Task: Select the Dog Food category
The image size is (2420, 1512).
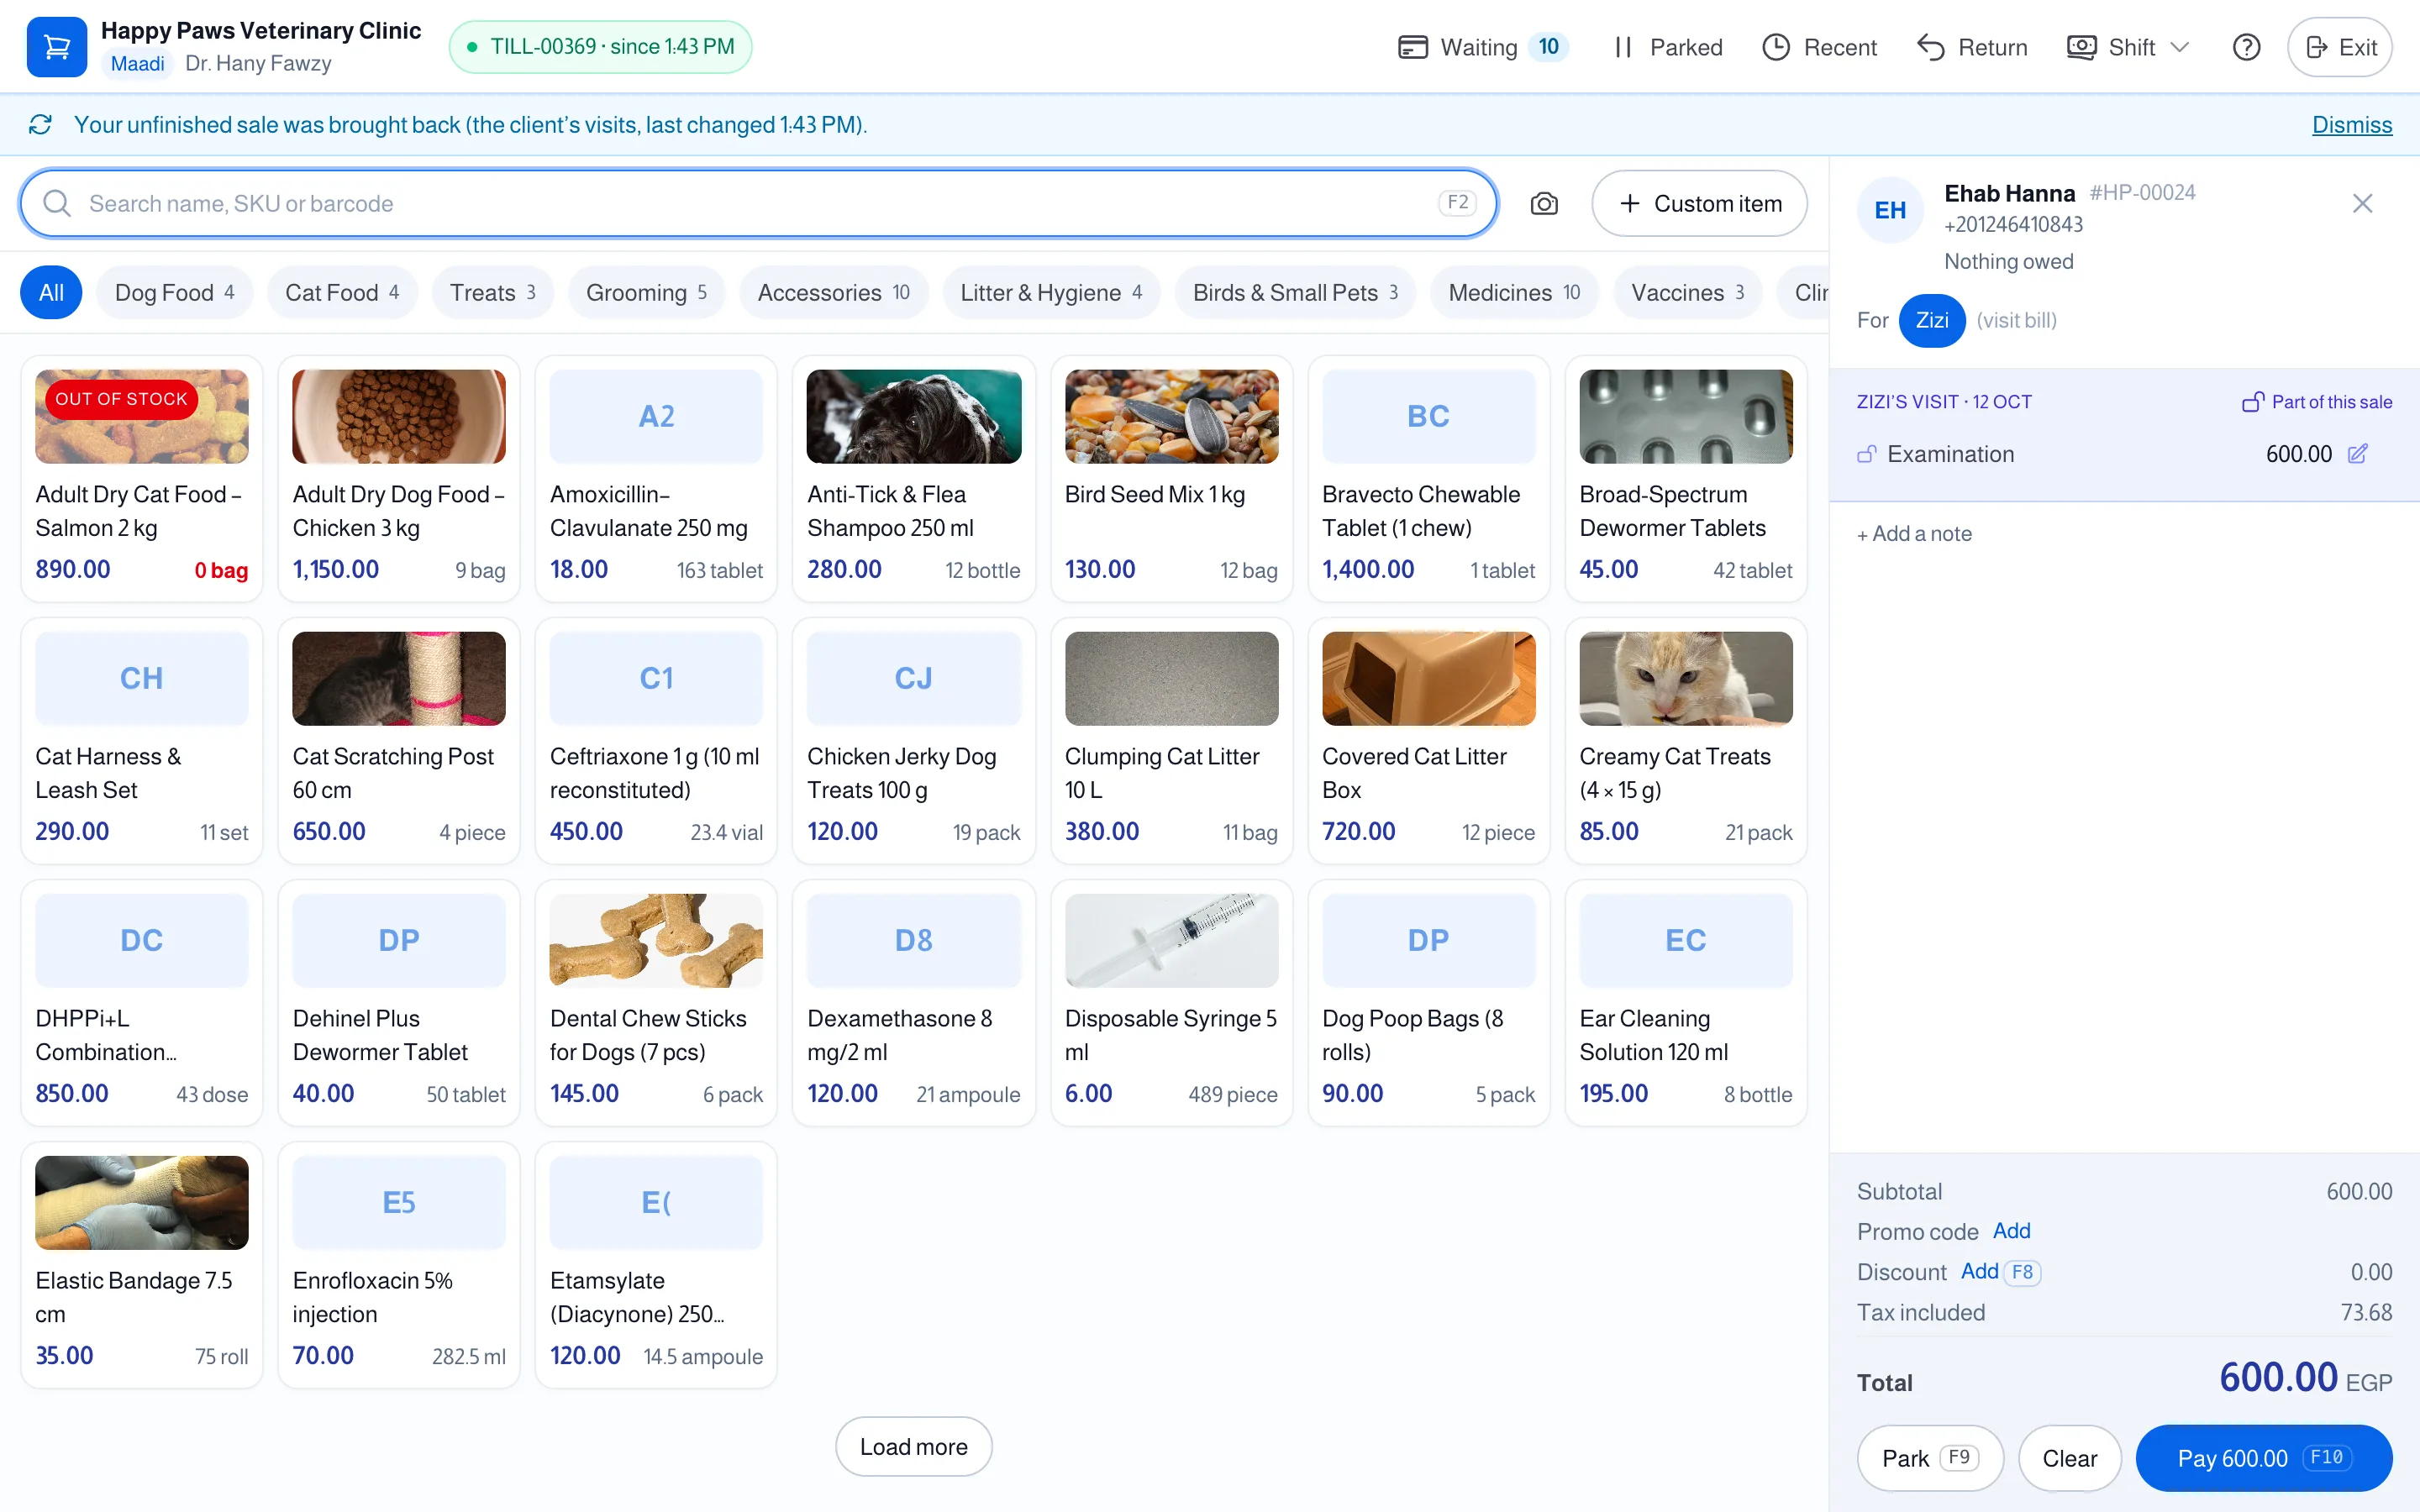Action: tap(174, 293)
